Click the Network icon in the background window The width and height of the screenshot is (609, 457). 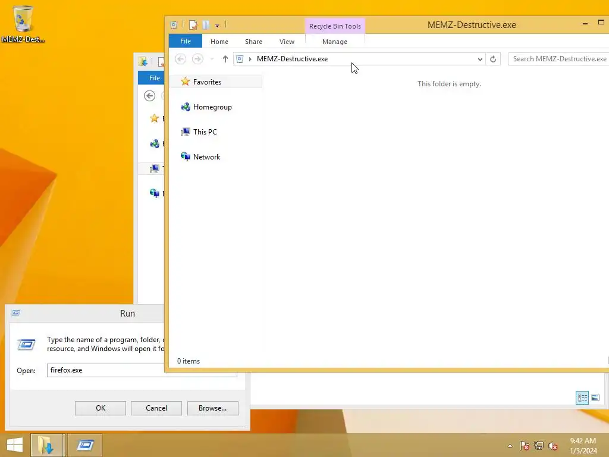(x=154, y=193)
